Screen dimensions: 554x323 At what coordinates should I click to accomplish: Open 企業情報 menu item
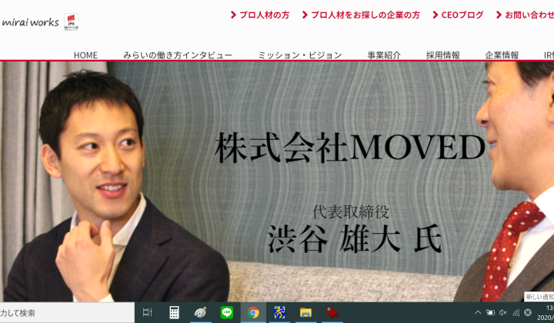(x=502, y=55)
